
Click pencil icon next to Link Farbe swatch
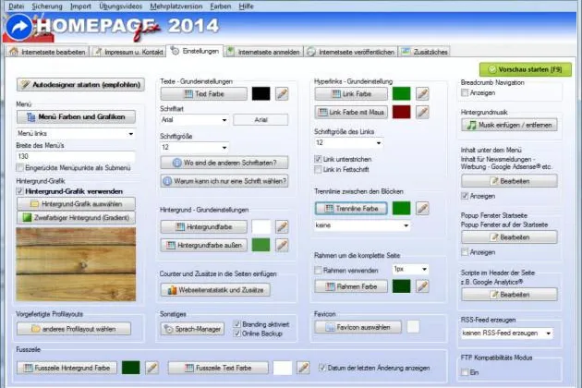[x=422, y=94]
